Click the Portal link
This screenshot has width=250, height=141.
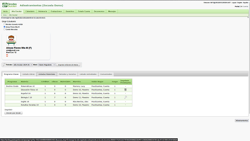pos(237,6)
